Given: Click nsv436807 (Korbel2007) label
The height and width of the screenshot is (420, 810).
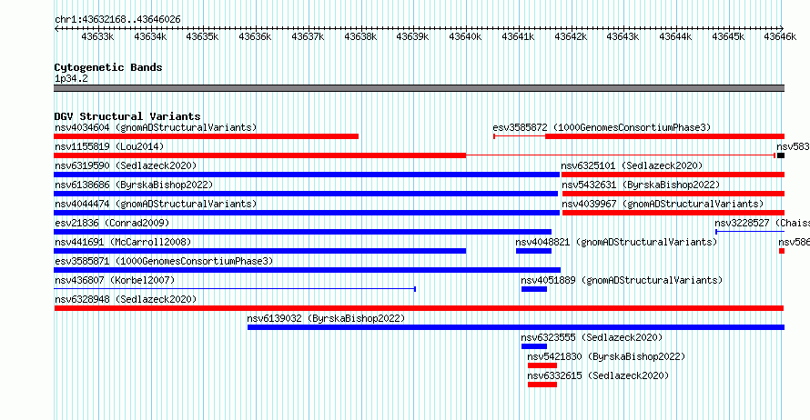Looking at the screenshot, I should click(115, 280).
